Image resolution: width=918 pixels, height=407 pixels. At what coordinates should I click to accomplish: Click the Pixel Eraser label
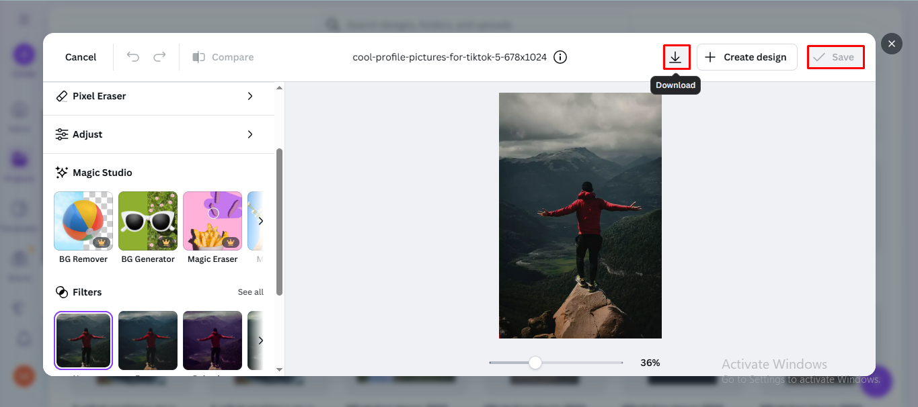pyautogui.click(x=100, y=96)
